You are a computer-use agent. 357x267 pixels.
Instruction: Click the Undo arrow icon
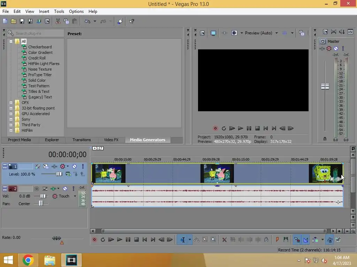pos(88,21)
